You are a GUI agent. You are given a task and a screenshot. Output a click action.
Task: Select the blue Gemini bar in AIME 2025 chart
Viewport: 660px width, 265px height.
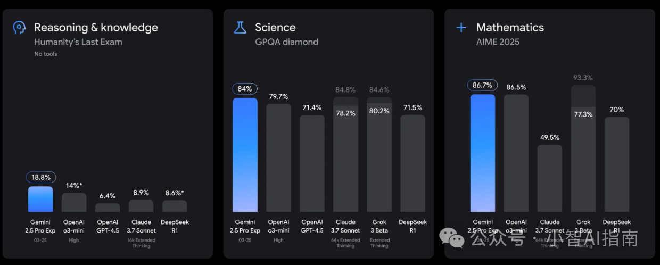click(482, 154)
